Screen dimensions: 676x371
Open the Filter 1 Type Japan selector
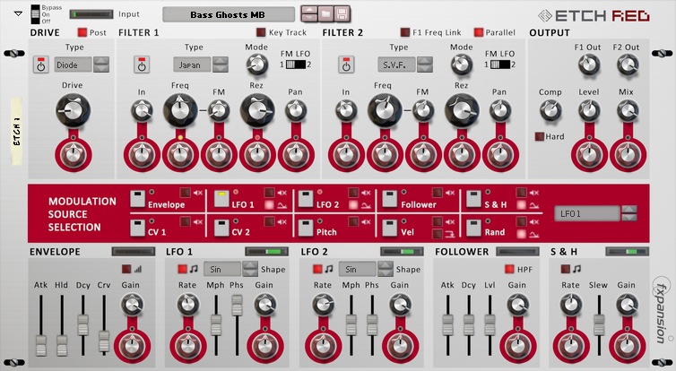click(x=192, y=65)
